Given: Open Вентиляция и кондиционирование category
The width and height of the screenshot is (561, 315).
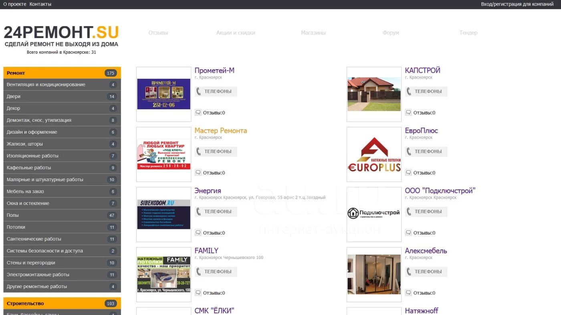Looking at the screenshot, I should click(x=62, y=85).
